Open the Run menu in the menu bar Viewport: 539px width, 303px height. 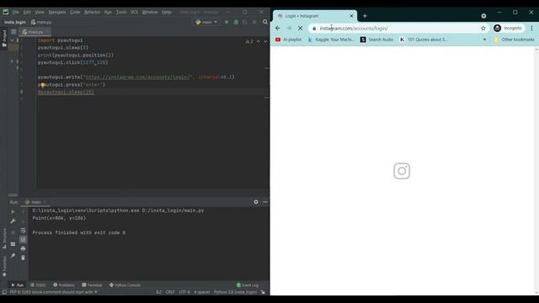coord(108,12)
